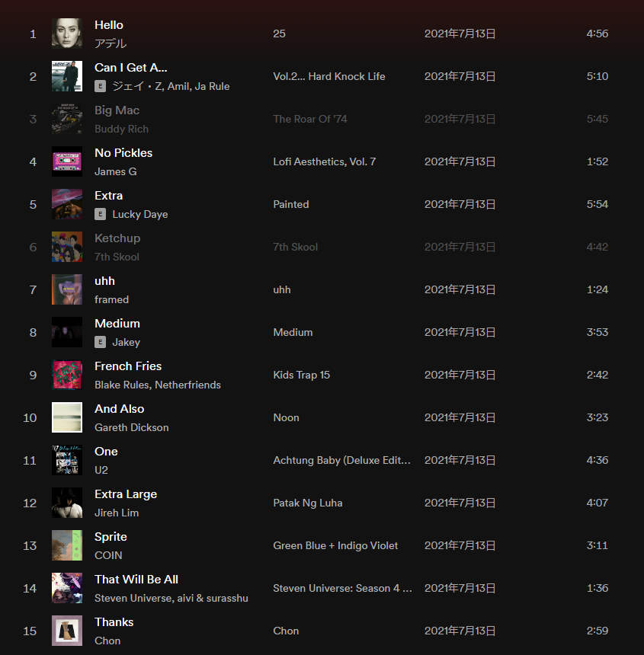Open the Green Blue + Indigo Violet album
Image resolution: width=644 pixels, height=655 pixels.
[x=335, y=545]
